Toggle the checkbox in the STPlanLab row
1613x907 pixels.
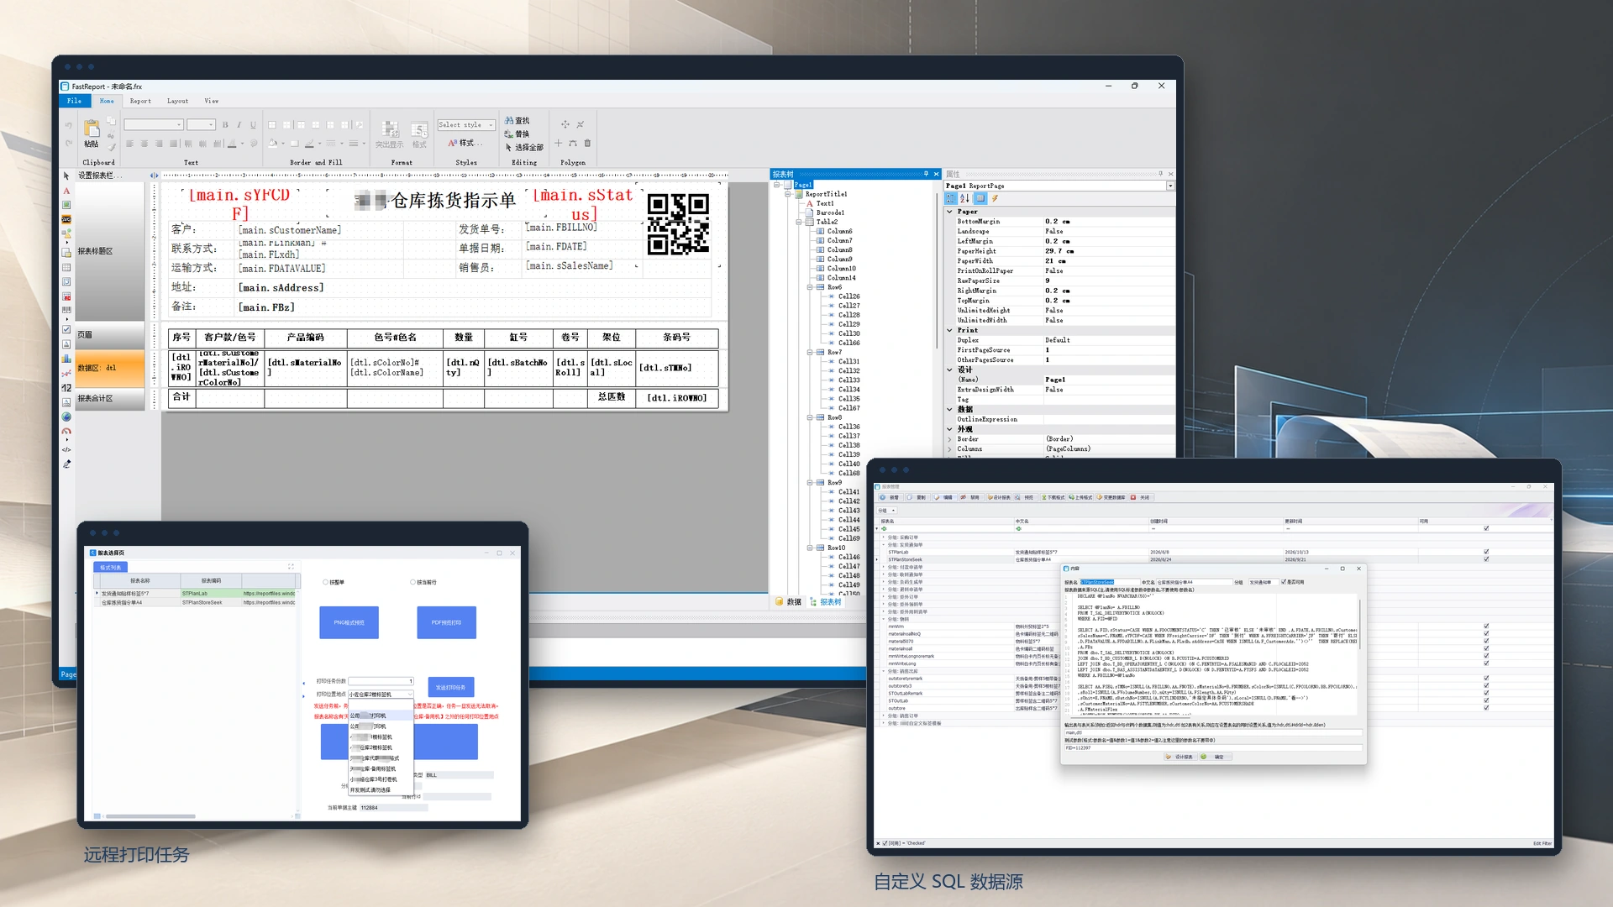[x=1486, y=552]
